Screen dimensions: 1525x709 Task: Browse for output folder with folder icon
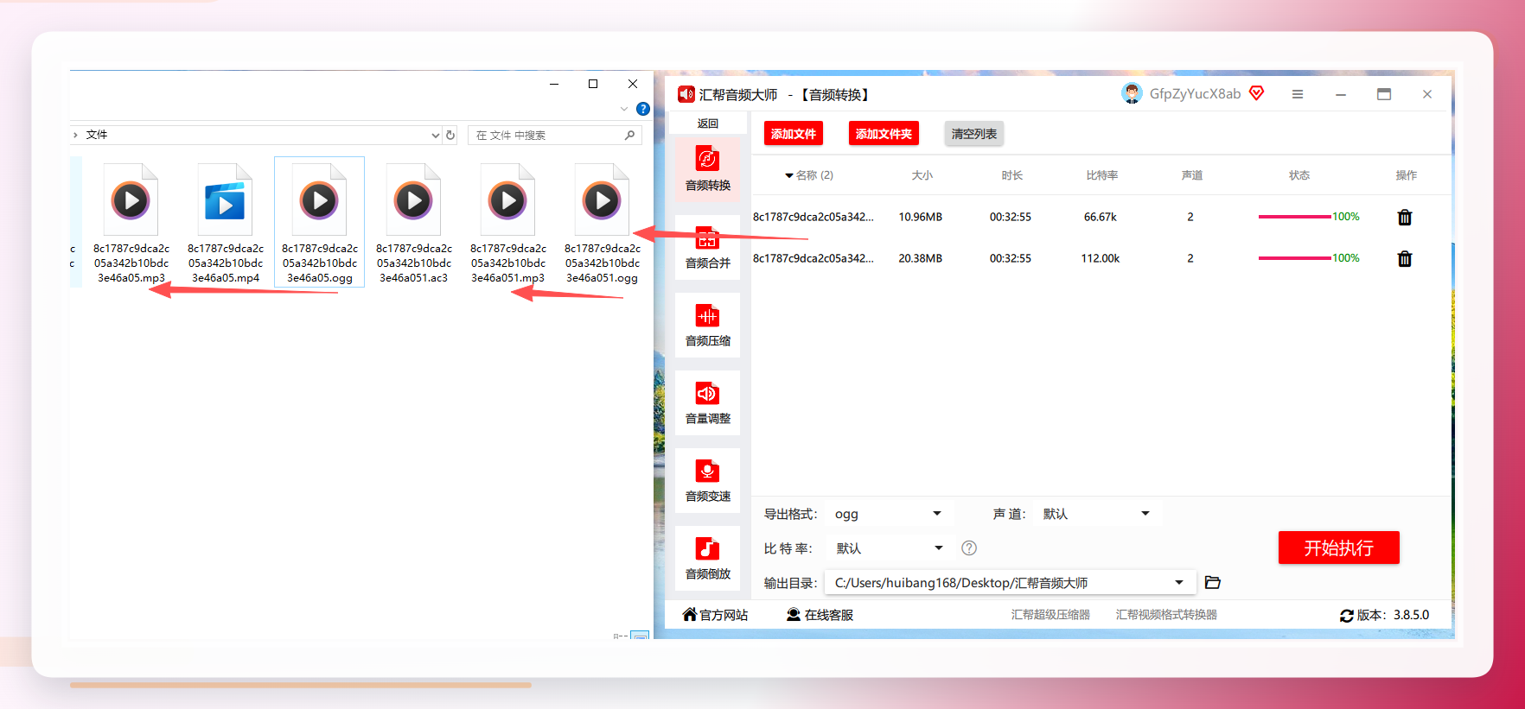click(x=1213, y=583)
